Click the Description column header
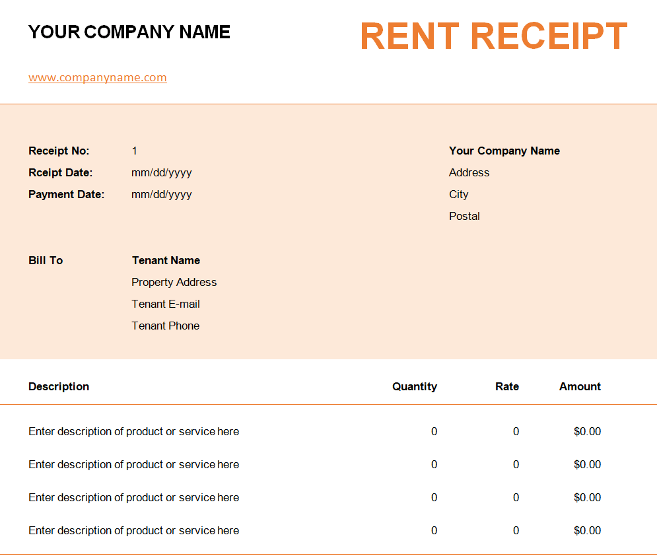The width and height of the screenshot is (657, 560). (59, 387)
